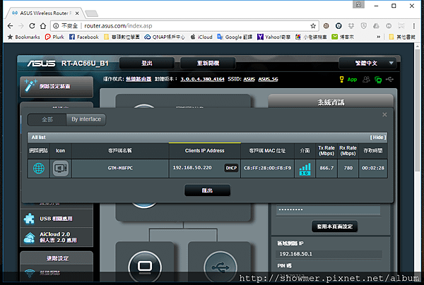
Task: Switch to the All tab in the client list
Action: coord(47,119)
